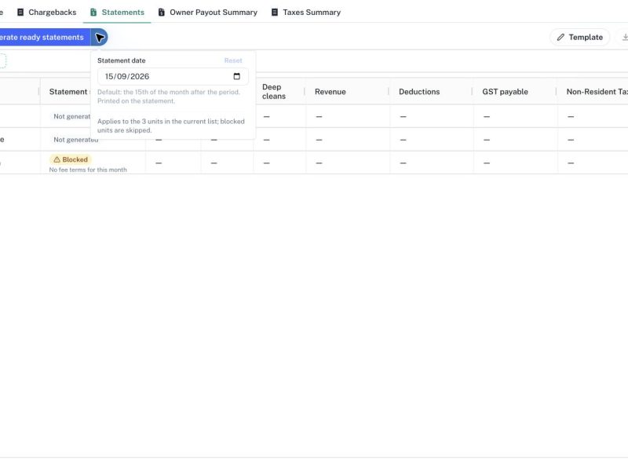The image size is (628, 471).
Task: Open the Chargebacks tab
Action: click(46, 13)
